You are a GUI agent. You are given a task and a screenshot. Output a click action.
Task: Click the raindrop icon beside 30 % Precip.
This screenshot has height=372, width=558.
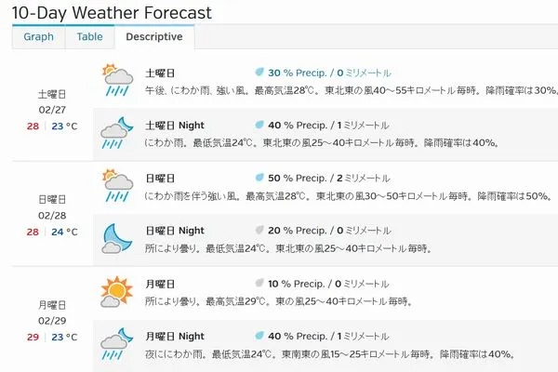point(259,73)
